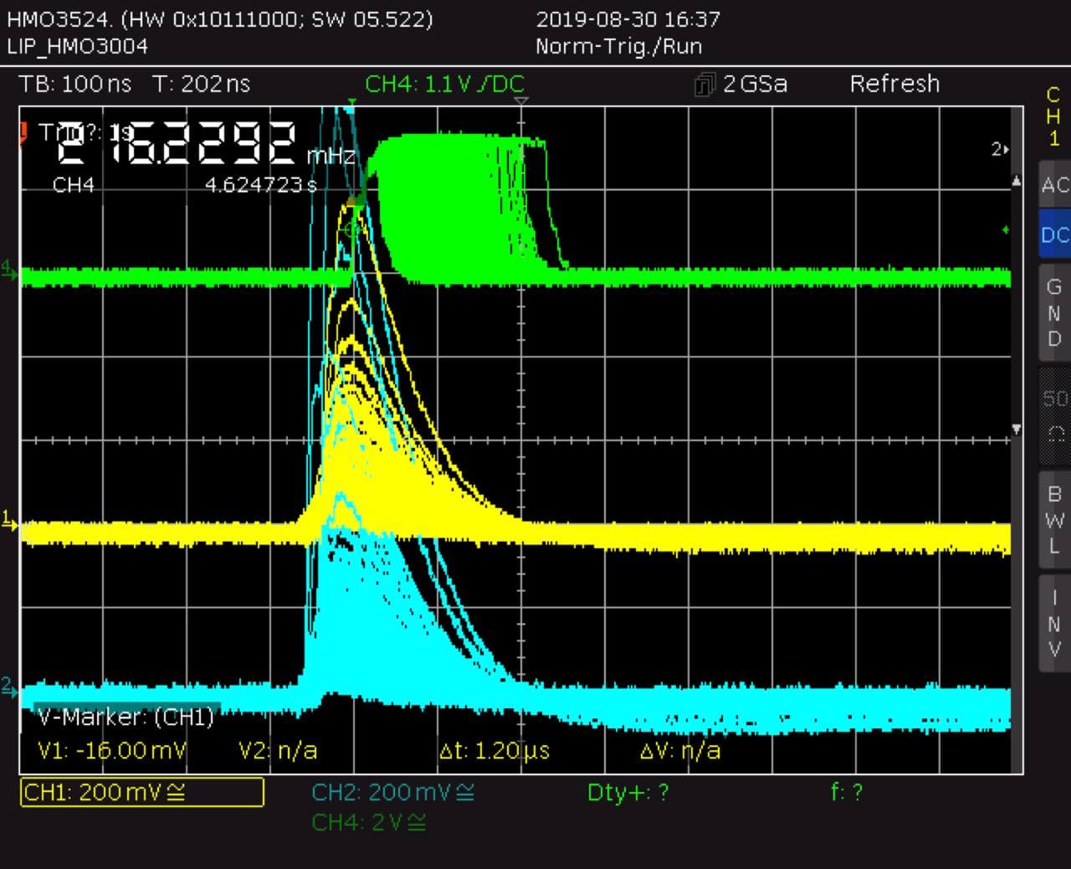Click the T: 202ns trigger position readout
The height and width of the screenshot is (869, 1071).
coord(202,84)
